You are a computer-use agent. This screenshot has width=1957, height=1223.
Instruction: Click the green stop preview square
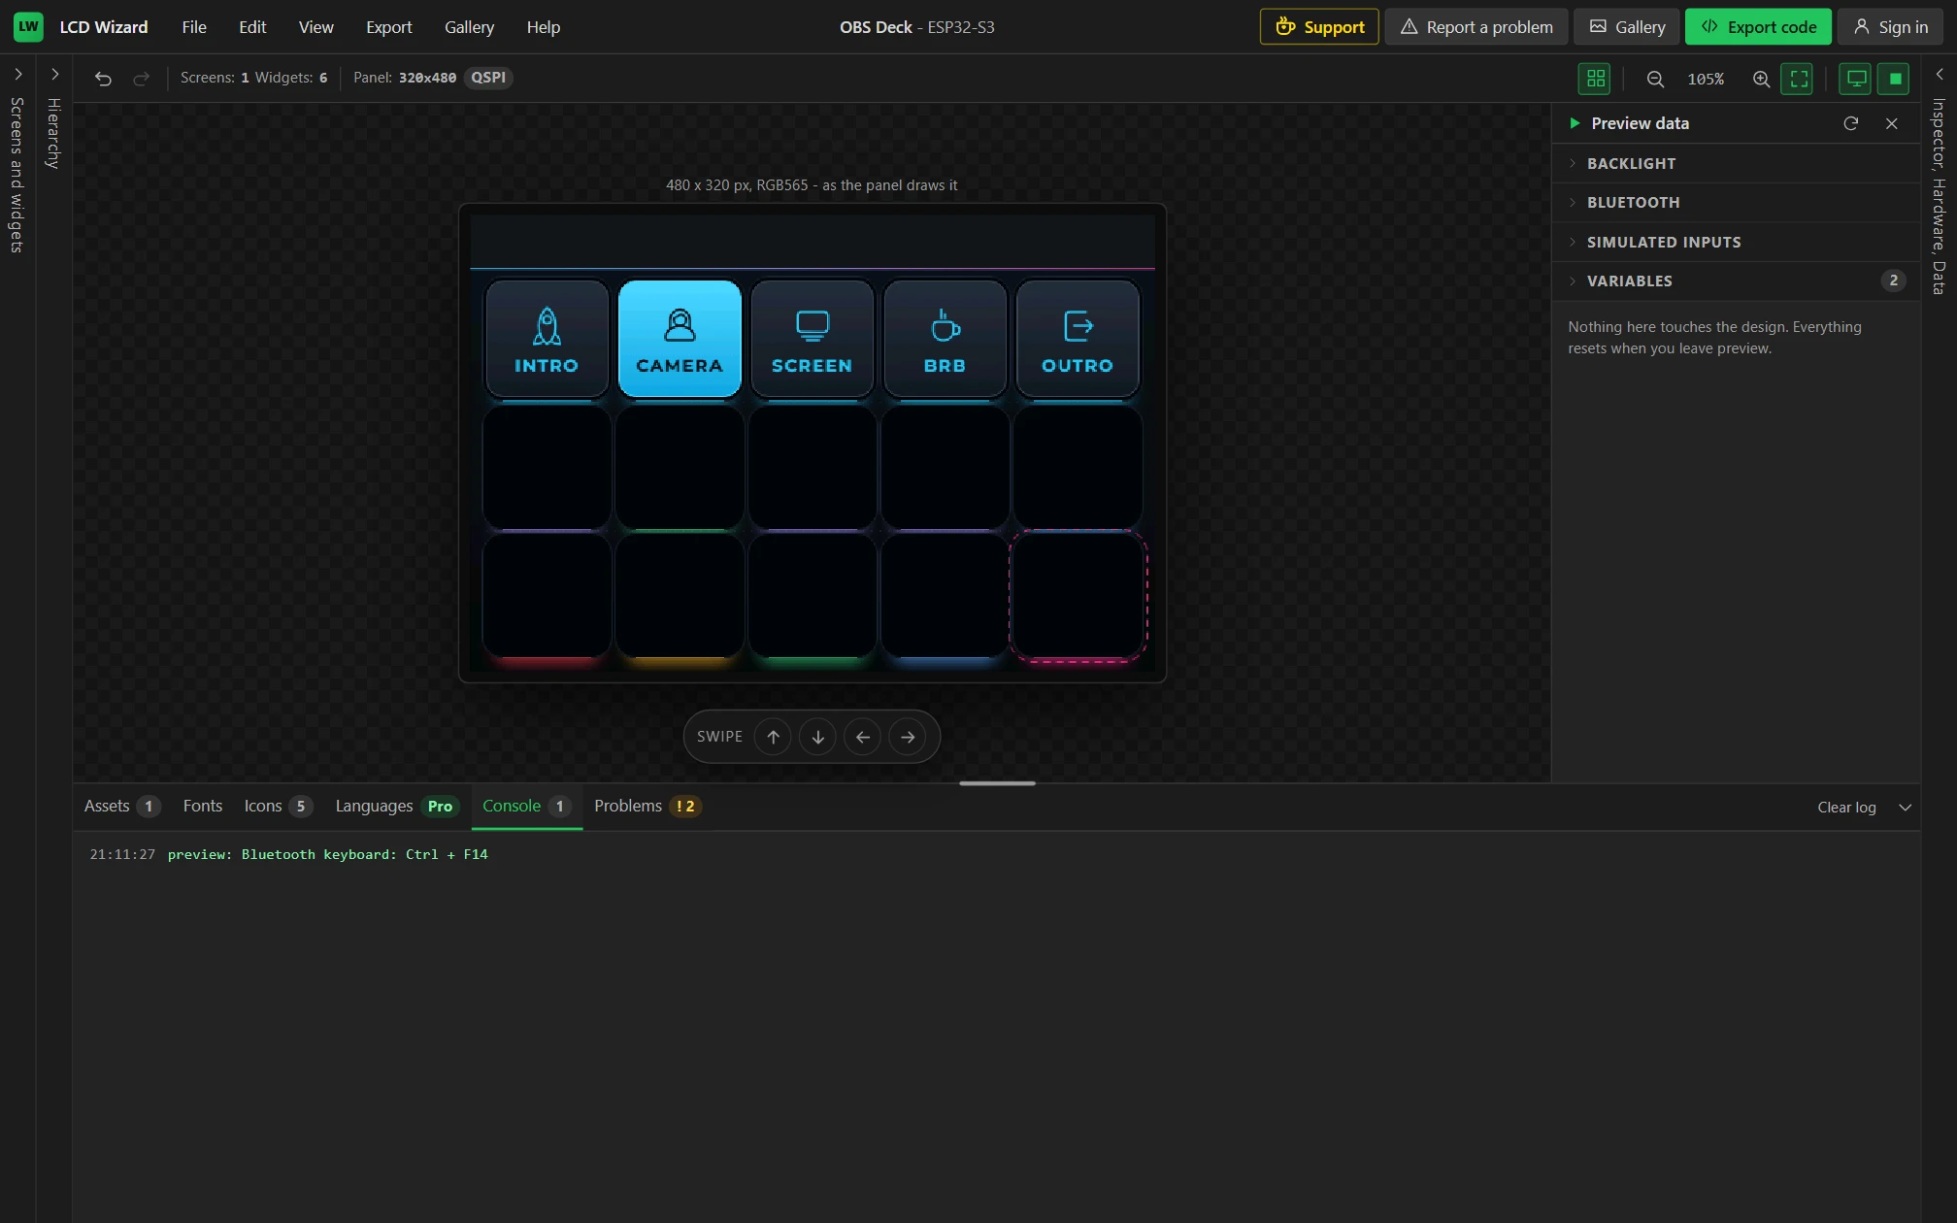1894,79
